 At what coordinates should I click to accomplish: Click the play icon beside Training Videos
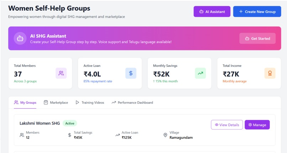77,103
